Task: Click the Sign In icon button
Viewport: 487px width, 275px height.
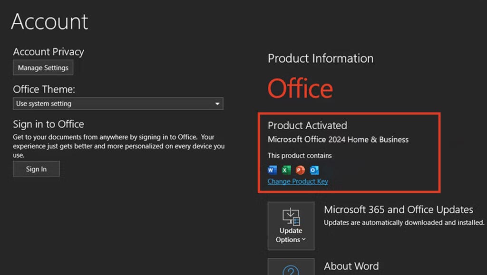Action: 36,169
